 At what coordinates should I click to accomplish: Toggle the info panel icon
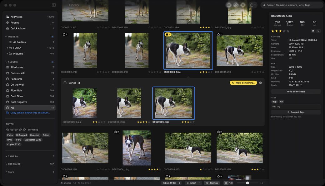coord(243,5)
